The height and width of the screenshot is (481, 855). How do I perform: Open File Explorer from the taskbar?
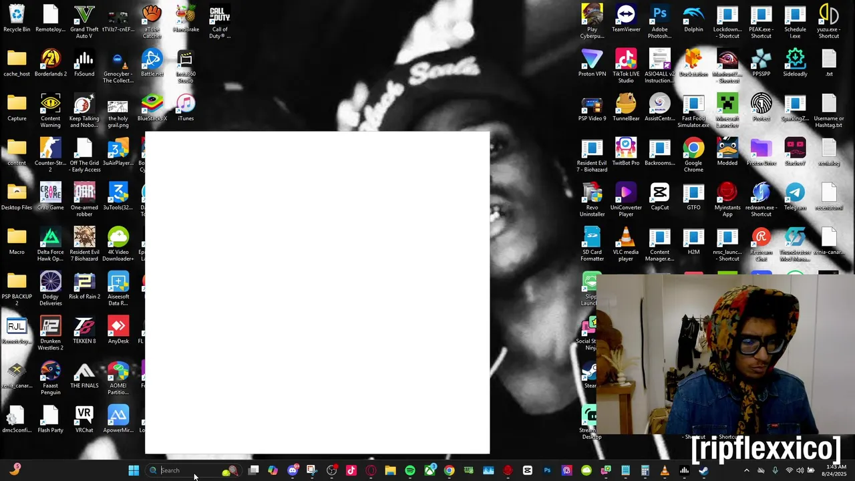(390, 470)
